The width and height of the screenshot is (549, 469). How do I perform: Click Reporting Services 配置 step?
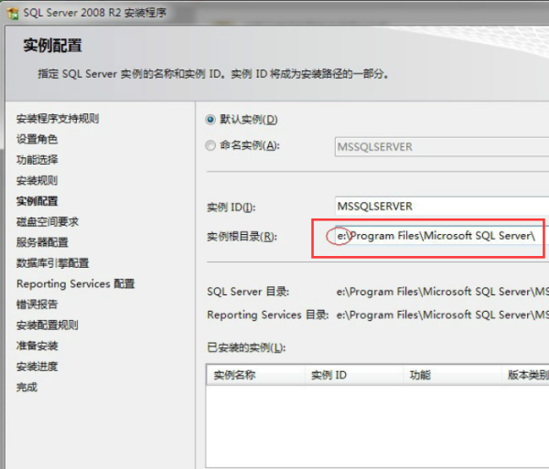pos(76,283)
